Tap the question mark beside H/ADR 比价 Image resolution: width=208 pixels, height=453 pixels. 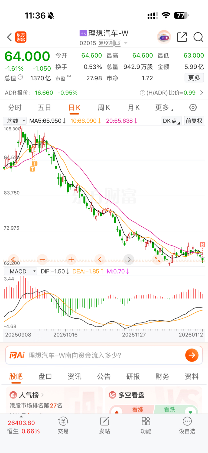pyautogui.click(x=142, y=93)
